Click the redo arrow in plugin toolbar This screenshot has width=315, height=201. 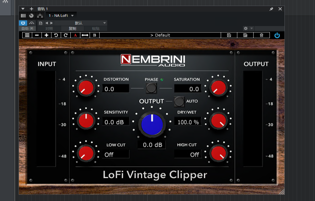click(65, 35)
